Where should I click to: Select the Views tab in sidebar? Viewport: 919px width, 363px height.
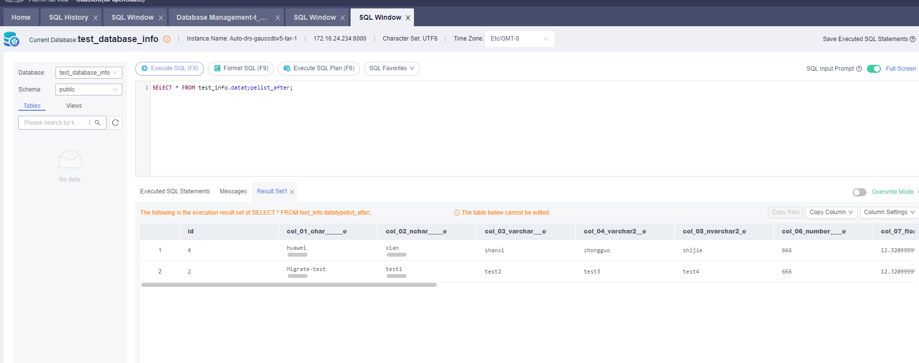[74, 106]
